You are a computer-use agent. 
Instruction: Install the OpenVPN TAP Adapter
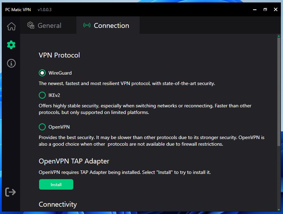(x=56, y=184)
